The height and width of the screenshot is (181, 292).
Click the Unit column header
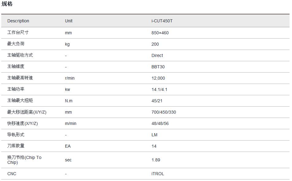click(x=69, y=21)
